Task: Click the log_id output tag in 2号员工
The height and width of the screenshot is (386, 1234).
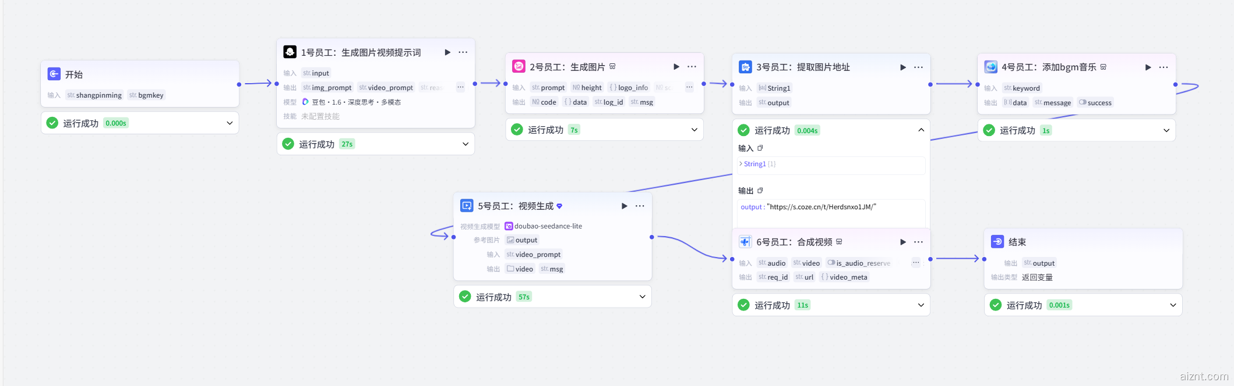Action: (x=609, y=102)
